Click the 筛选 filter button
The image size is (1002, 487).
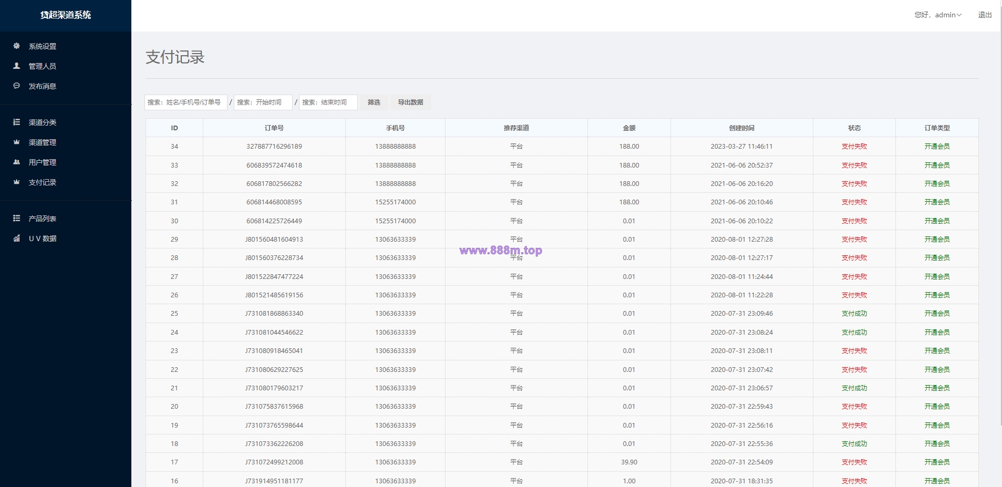[x=374, y=102]
